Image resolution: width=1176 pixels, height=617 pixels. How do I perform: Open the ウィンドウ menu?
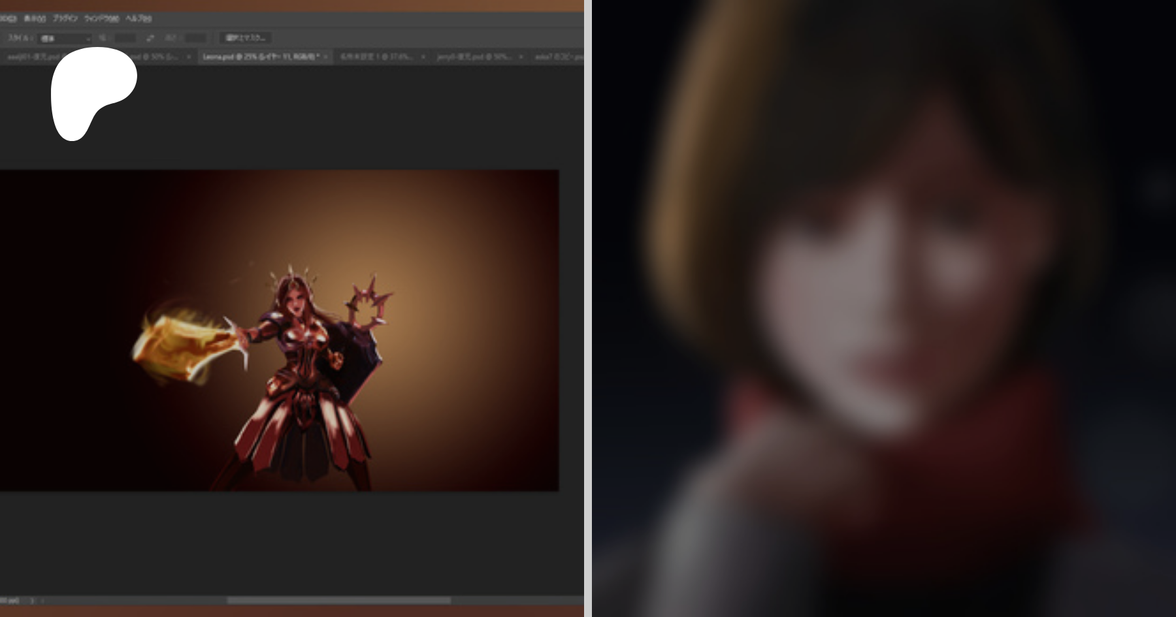click(x=102, y=18)
